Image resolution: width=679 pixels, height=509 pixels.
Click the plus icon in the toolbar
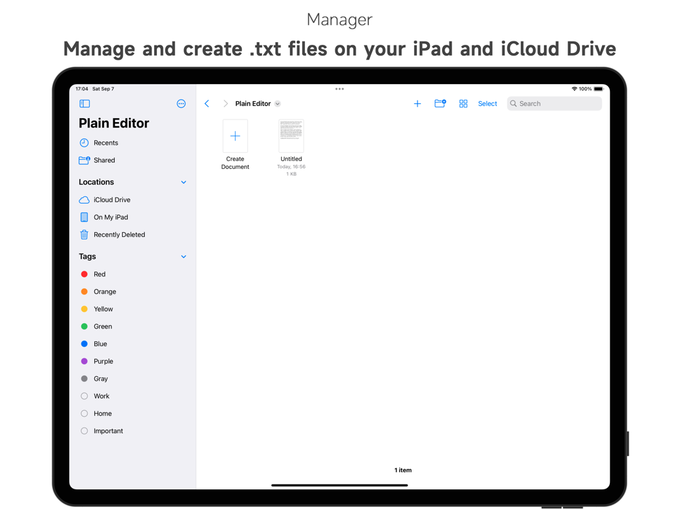click(x=418, y=103)
